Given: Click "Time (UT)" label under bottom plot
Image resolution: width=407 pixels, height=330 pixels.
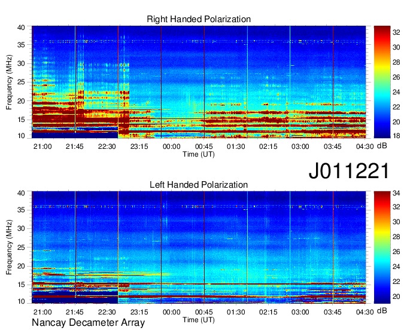Looking at the screenshot, I should (x=199, y=320).
